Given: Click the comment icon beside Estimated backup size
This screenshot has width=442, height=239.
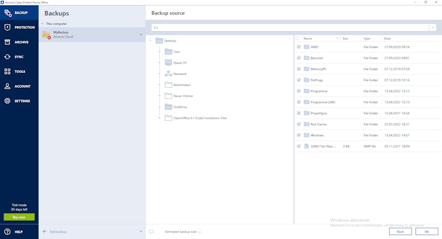Looking at the screenshot, I should [151, 231].
